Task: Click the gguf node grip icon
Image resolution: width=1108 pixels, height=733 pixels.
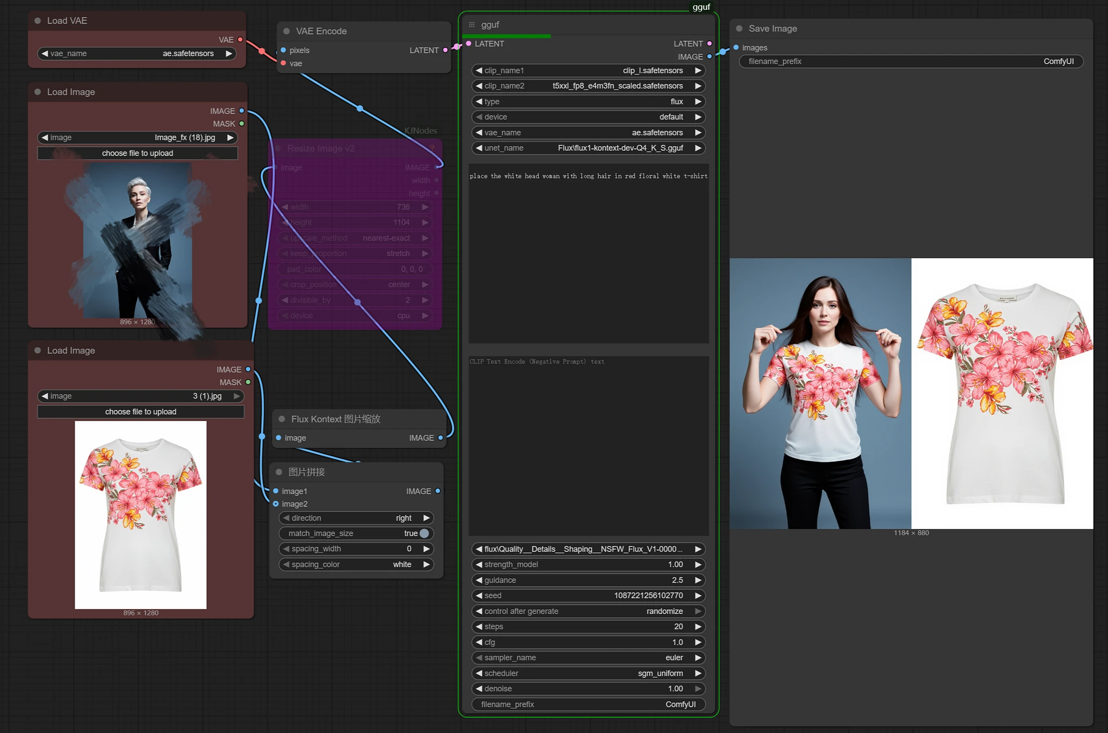Action: coord(472,25)
